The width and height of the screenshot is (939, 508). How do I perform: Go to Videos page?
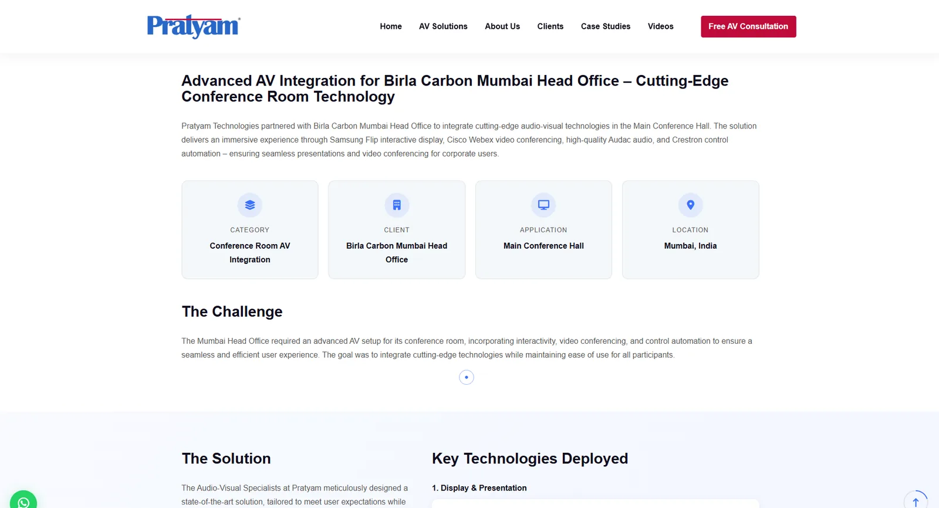pyautogui.click(x=661, y=26)
